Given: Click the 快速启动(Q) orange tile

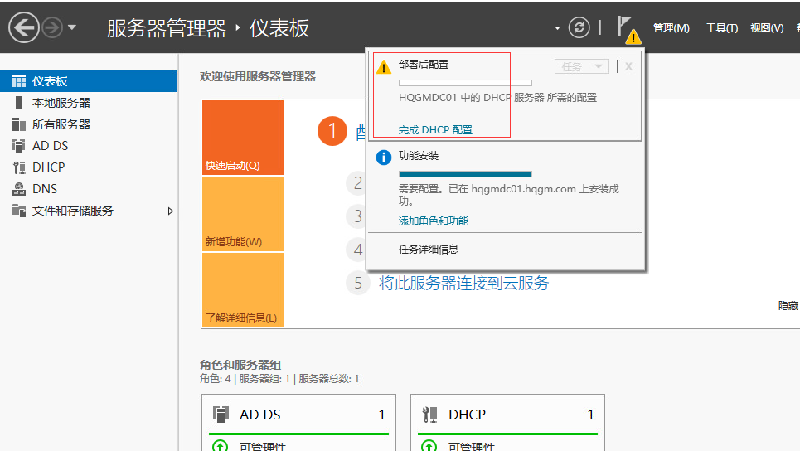Looking at the screenshot, I should (x=242, y=138).
